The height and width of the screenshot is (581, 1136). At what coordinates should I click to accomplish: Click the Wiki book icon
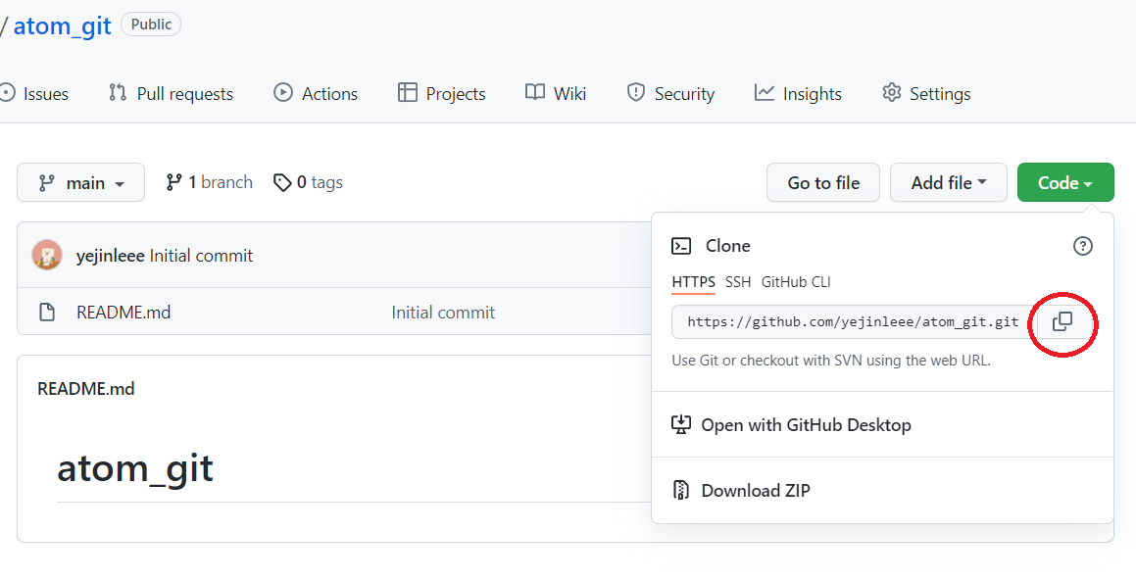(534, 93)
